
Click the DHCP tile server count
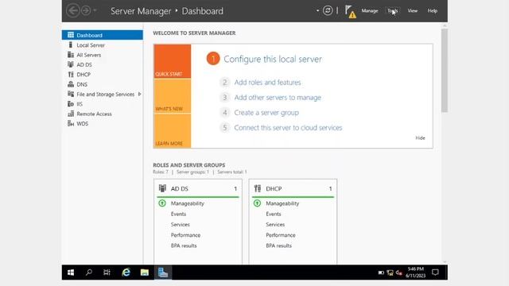tap(331, 189)
